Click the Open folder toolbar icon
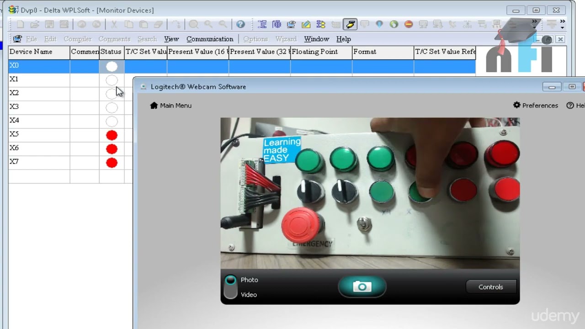 click(x=35, y=24)
